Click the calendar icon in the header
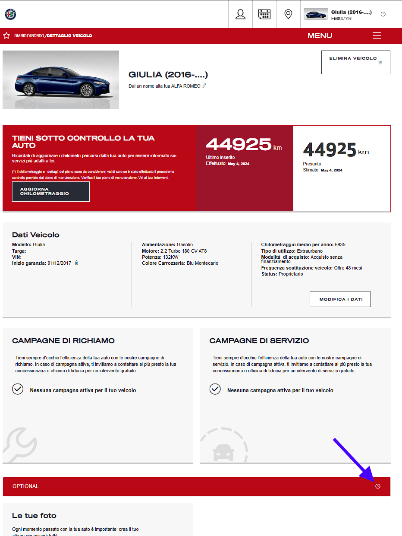Viewport: 402px width, 536px height. click(x=264, y=14)
